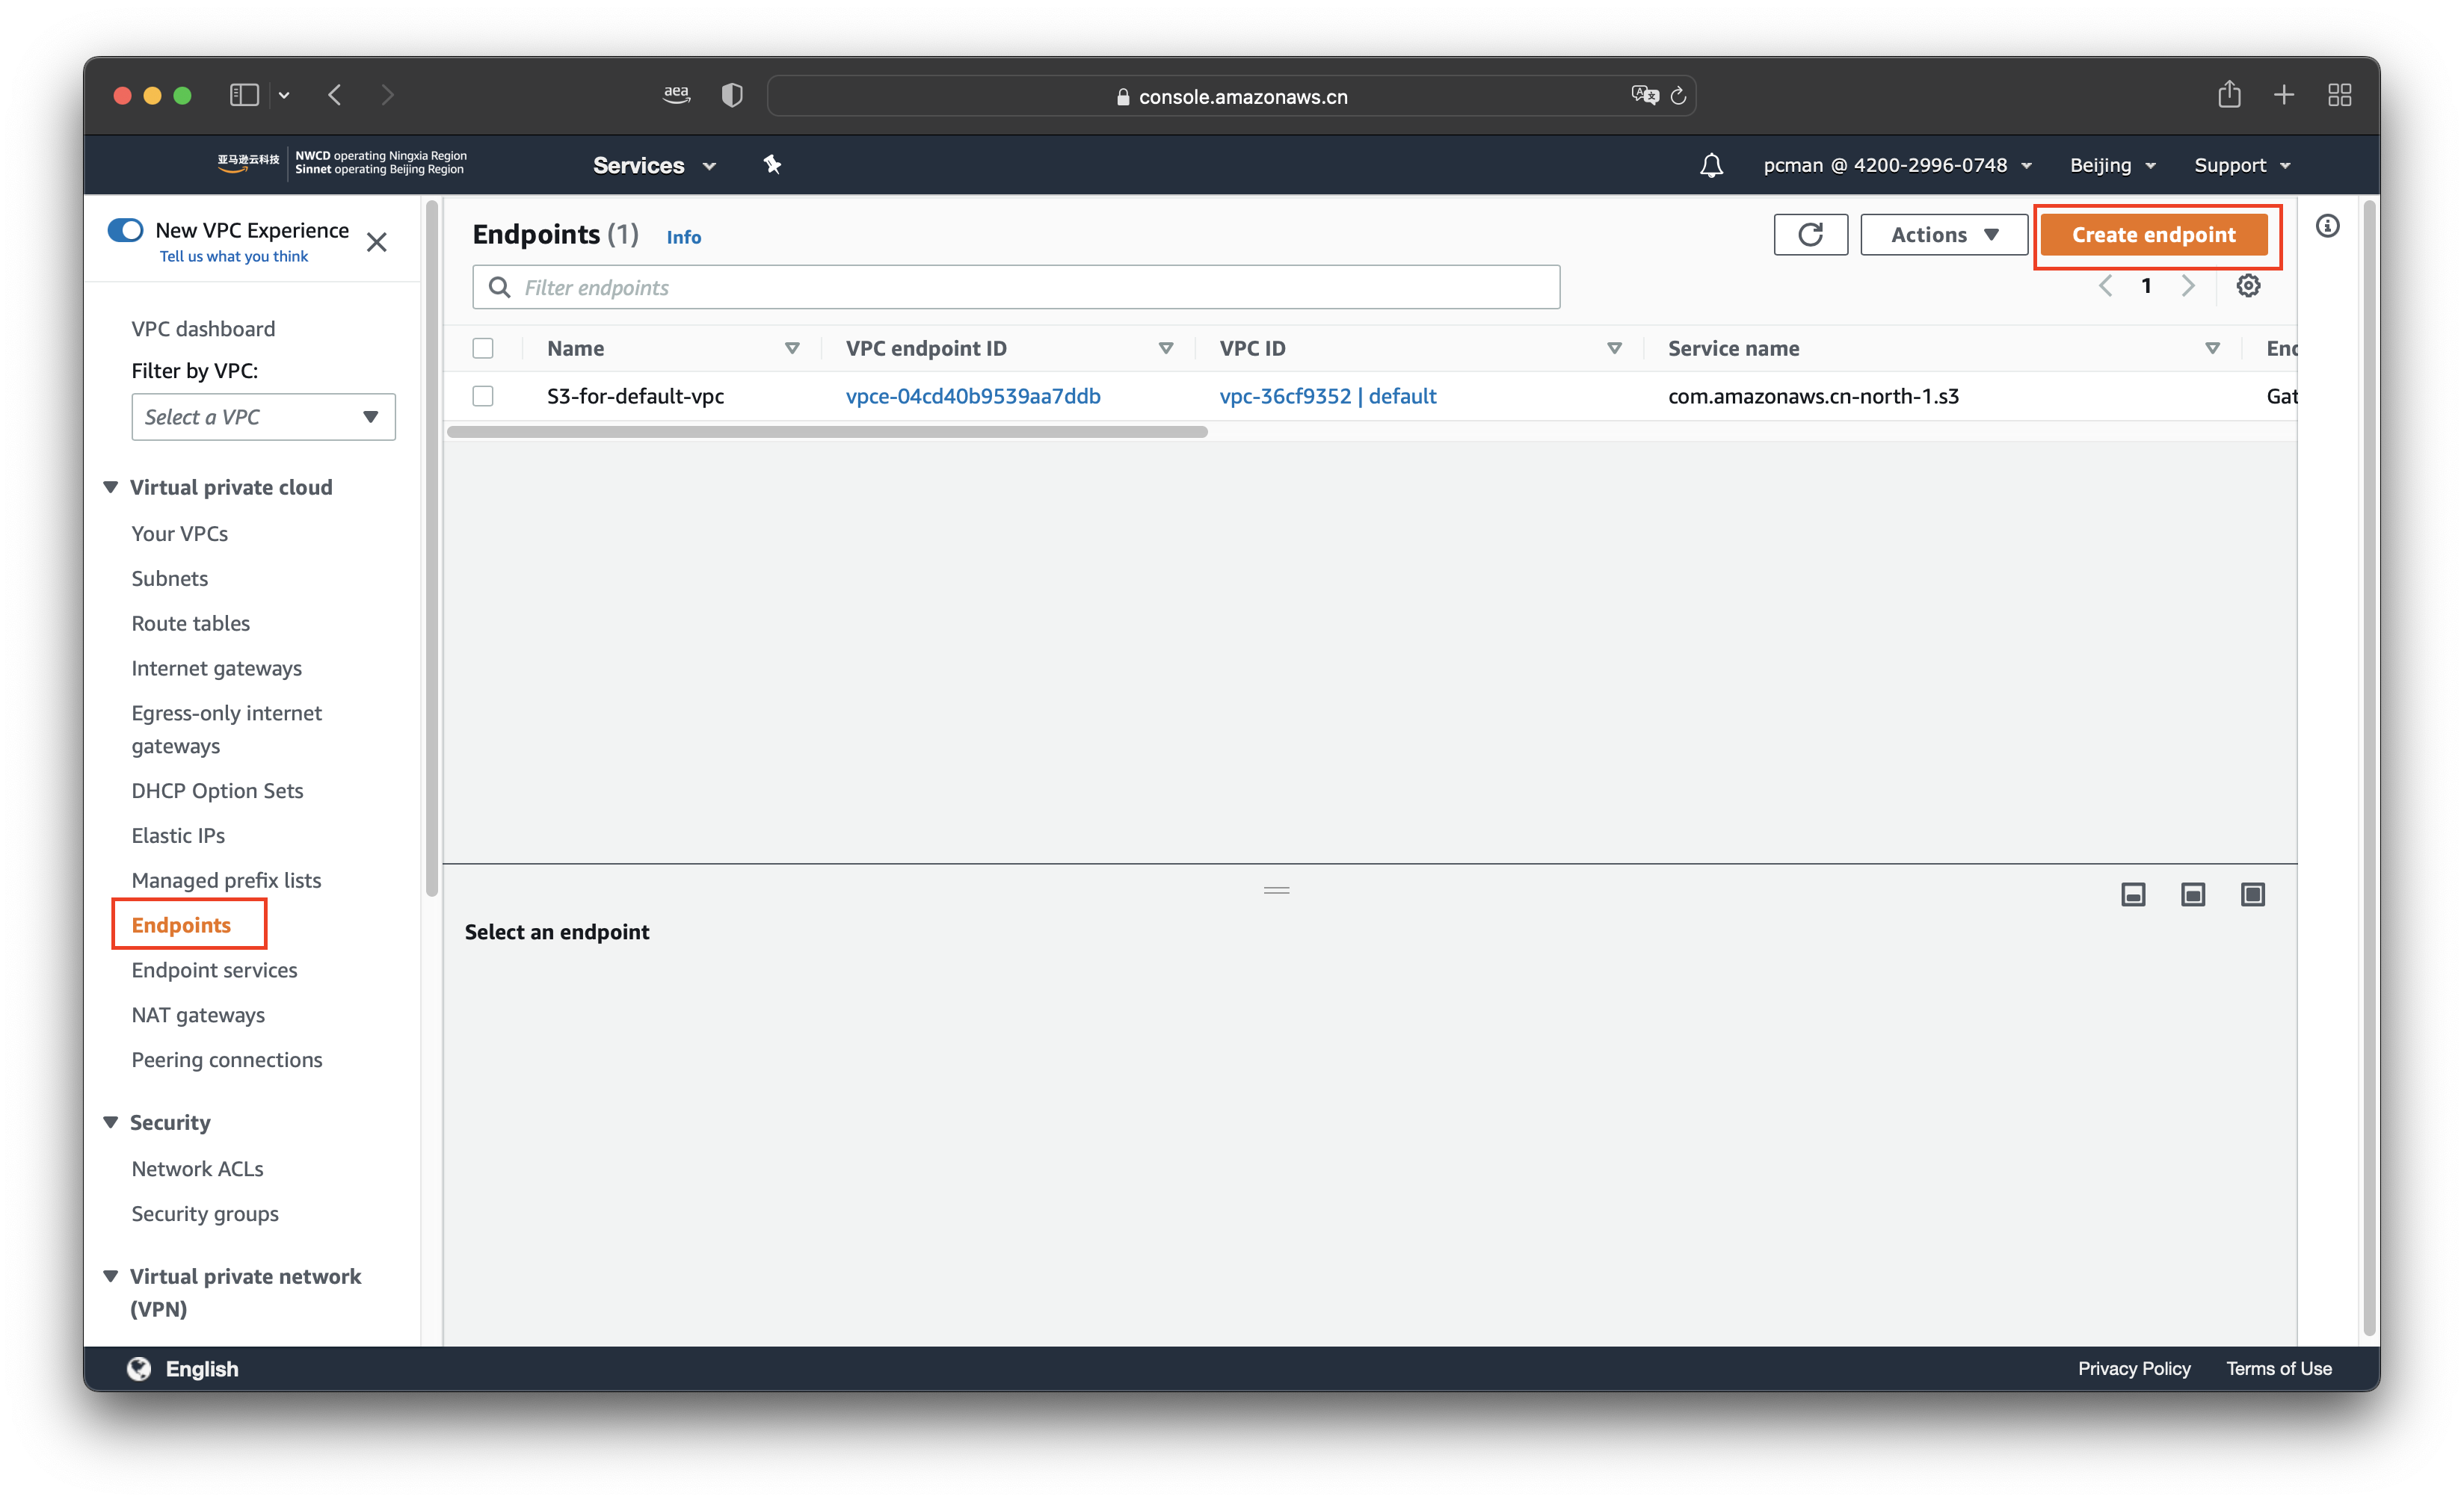Click the English language selector
The image size is (2464, 1502).
[202, 1369]
